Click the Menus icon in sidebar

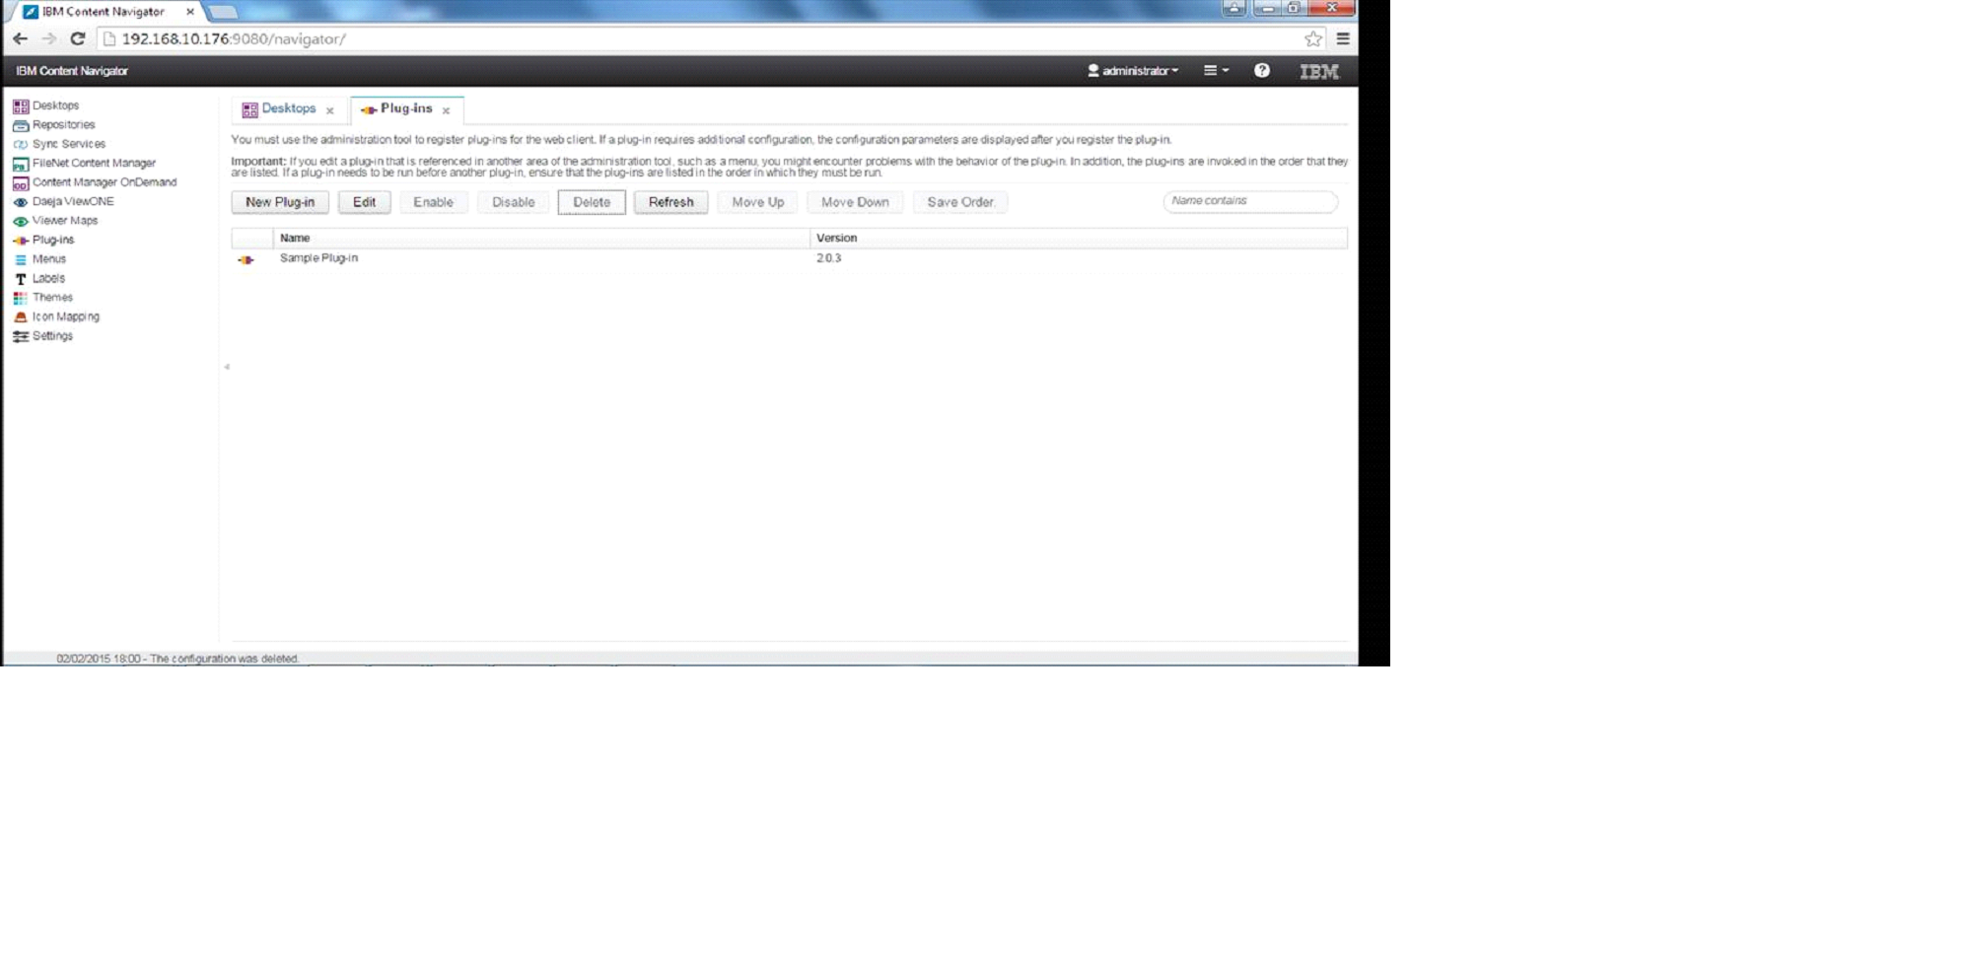pos(20,260)
